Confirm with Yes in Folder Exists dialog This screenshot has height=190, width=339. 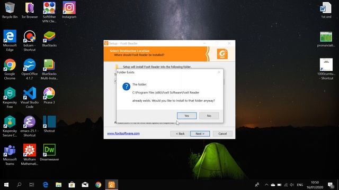pos(187,116)
